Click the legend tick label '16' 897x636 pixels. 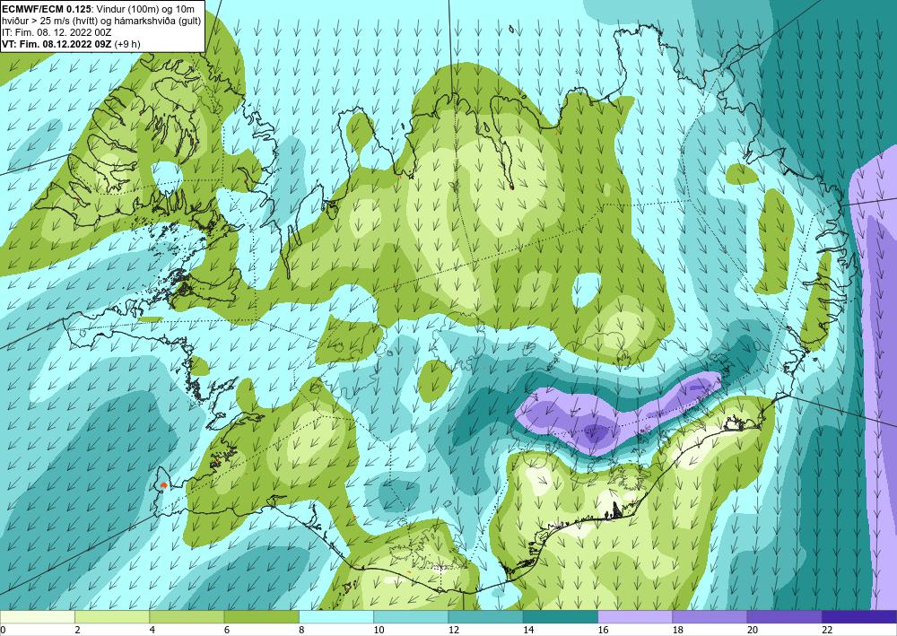click(x=605, y=630)
